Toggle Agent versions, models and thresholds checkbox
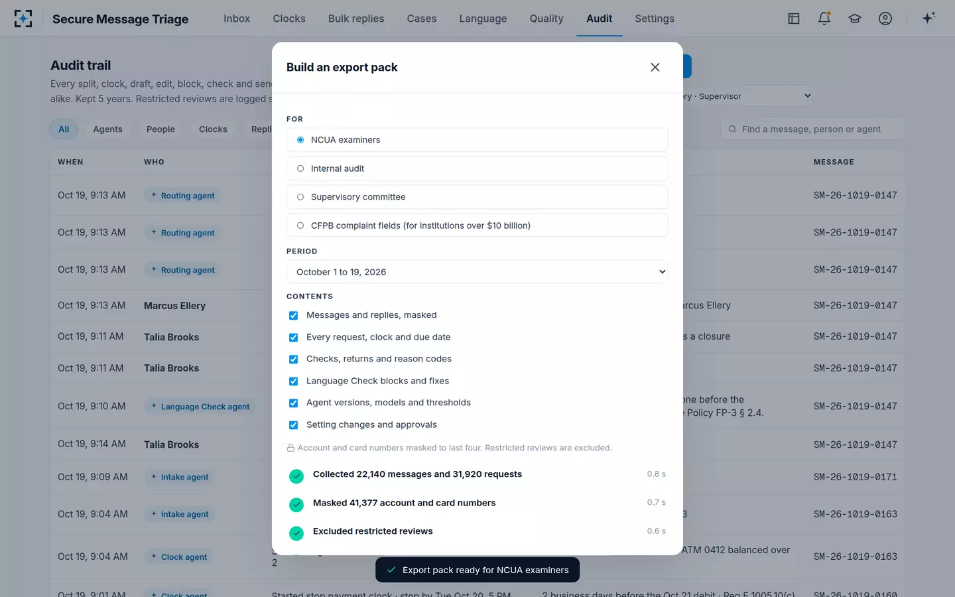 [293, 403]
